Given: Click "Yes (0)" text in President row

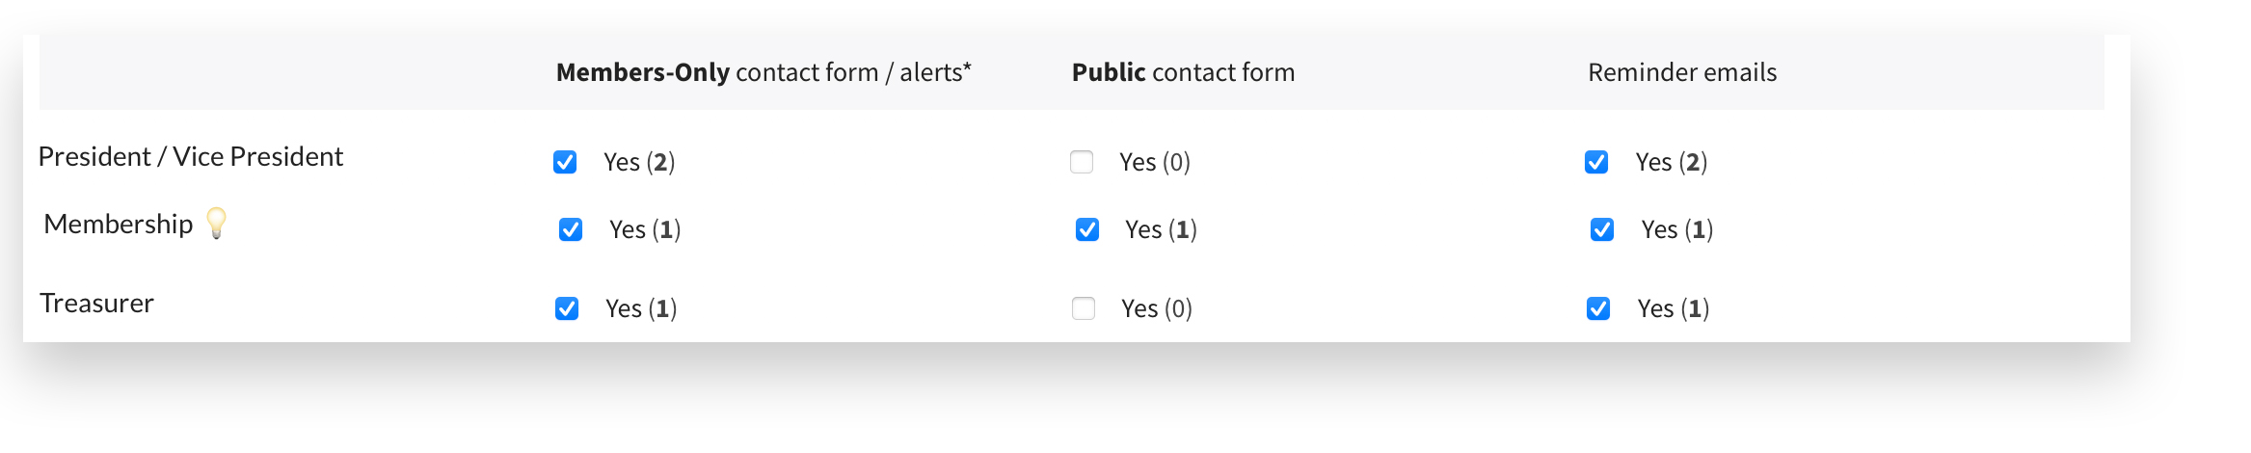Looking at the screenshot, I should pos(1155,162).
